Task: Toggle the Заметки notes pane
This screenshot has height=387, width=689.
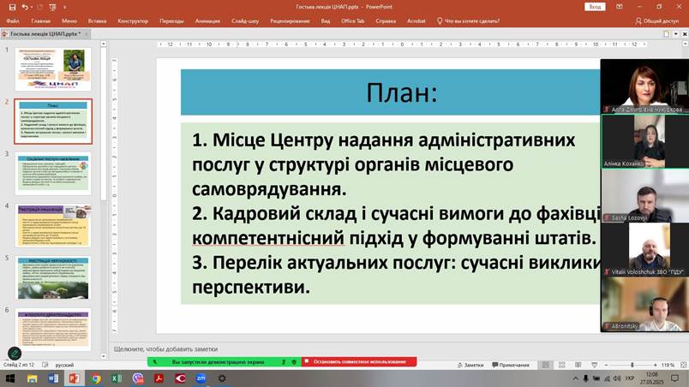Action: tap(470, 365)
